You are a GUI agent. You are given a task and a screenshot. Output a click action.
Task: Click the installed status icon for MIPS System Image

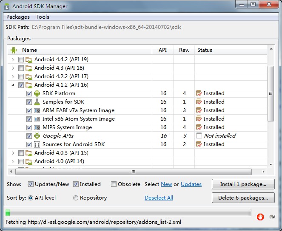[199, 127]
